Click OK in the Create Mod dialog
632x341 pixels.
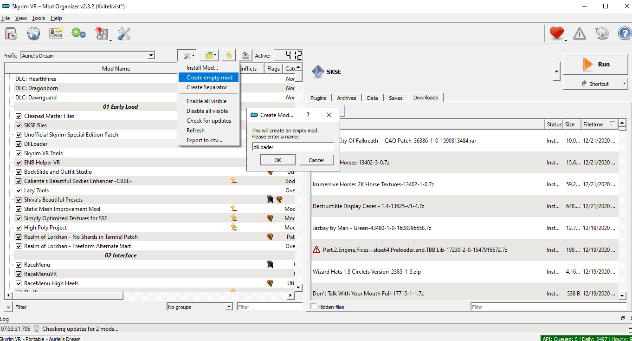coord(277,160)
